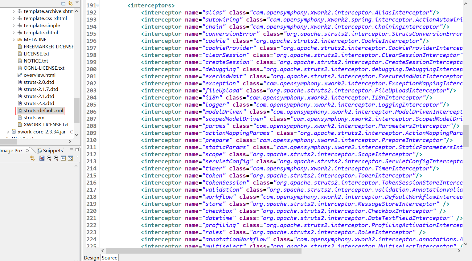Click editor vertical scroll-up arrow
The image size is (472, 261).
466,4
